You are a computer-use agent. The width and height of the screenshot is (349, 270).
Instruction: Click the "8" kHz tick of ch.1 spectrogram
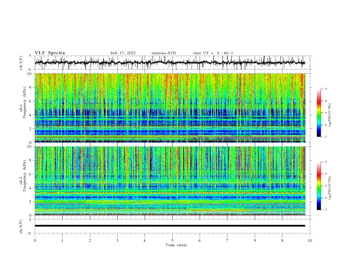(31, 87)
